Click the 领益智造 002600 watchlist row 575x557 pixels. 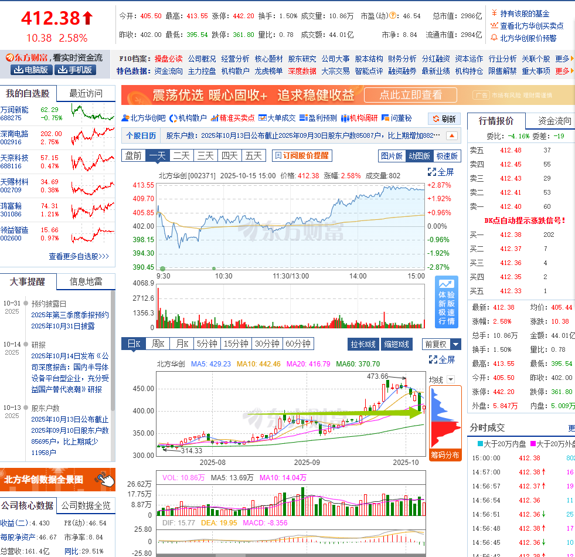[x=57, y=234]
